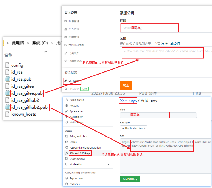
Task: Click the key icon beside SSH公钥
Action: click(66, 81)
